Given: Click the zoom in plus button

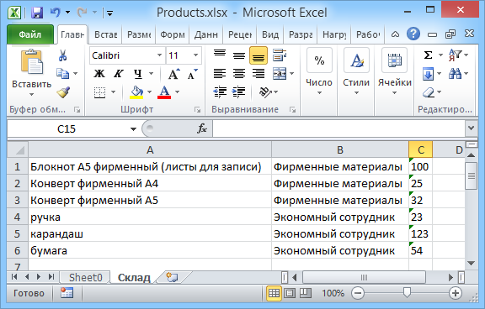Looking at the screenshot, I should point(456,293).
